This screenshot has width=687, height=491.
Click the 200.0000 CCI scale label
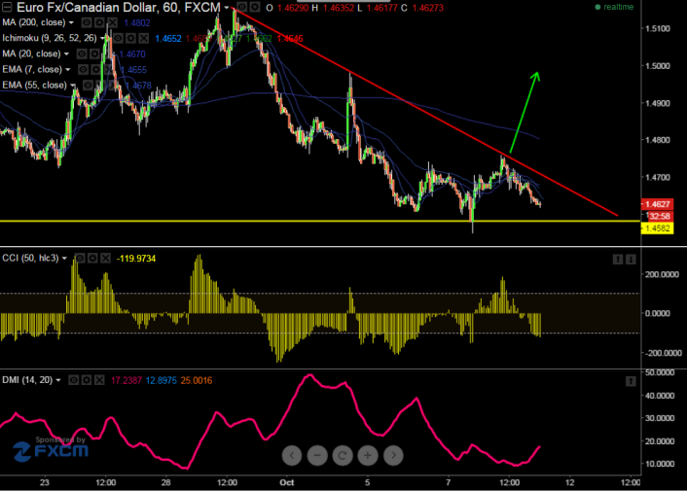(662, 274)
